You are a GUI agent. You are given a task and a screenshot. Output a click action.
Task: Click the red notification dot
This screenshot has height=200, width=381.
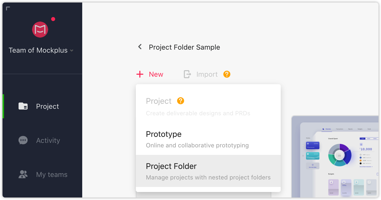pyautogui.click(x=53, y=19)
